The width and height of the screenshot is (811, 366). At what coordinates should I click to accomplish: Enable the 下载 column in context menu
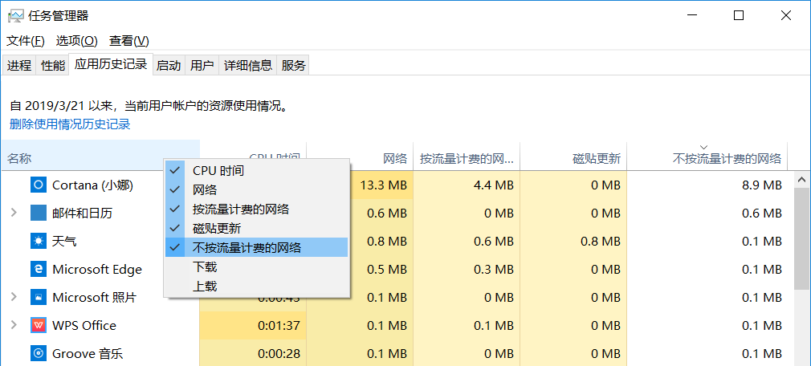[x=256, y=266]
